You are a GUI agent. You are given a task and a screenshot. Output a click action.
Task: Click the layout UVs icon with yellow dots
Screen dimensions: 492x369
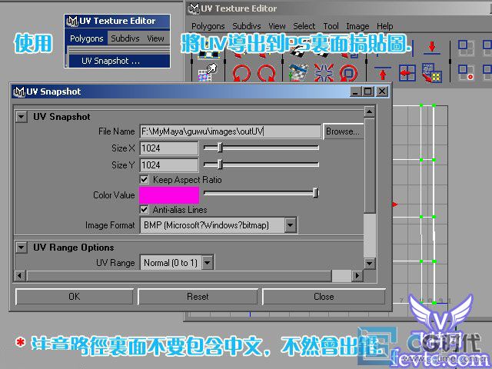click(x=432, y=73)
